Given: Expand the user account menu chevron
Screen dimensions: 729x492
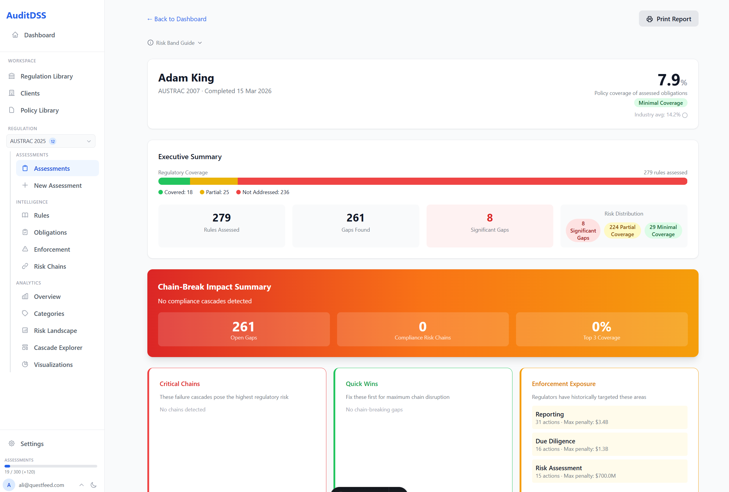Looking at the screenshot, I should pos(81,485).
